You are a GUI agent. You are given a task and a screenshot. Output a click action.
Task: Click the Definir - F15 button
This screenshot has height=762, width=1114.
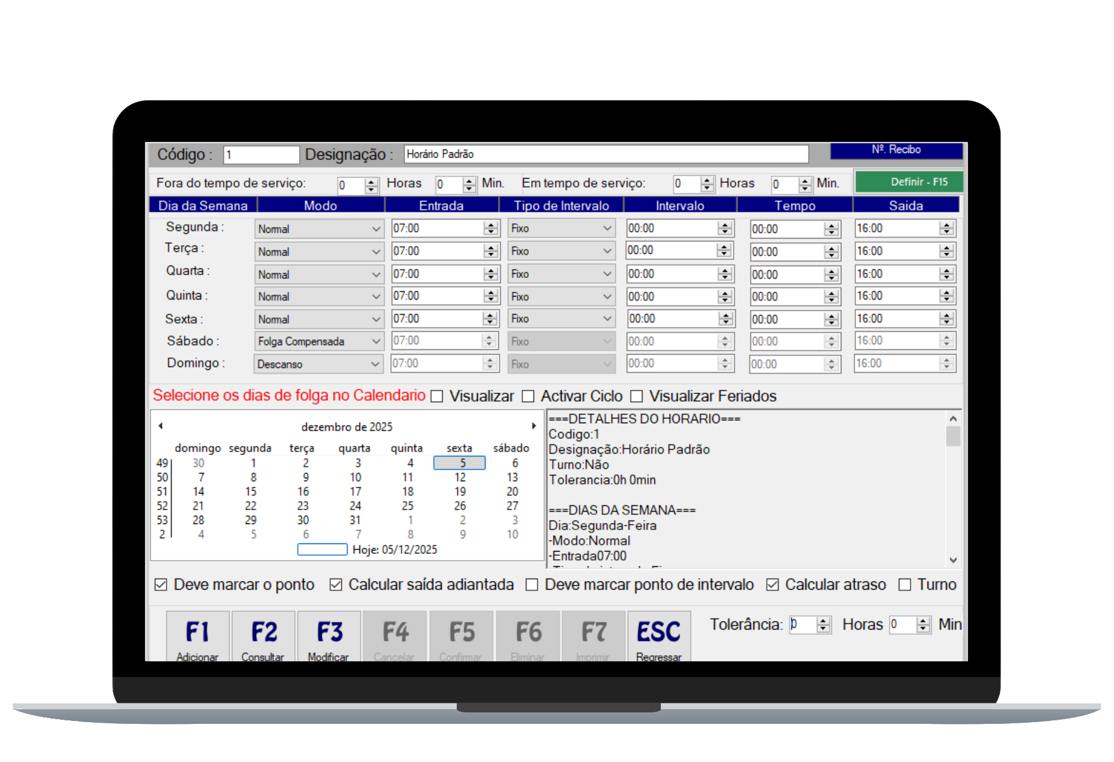908,182
